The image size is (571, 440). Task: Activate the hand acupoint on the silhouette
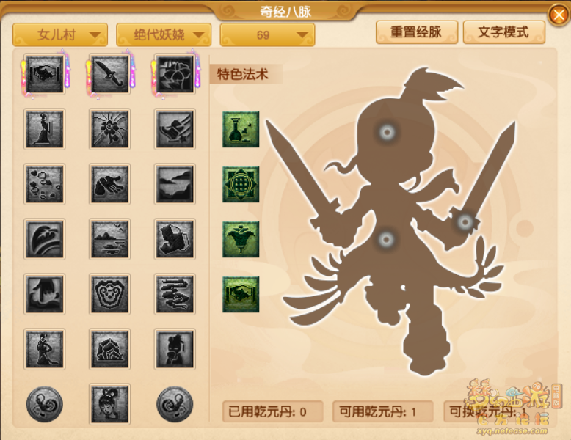[465, 221]
